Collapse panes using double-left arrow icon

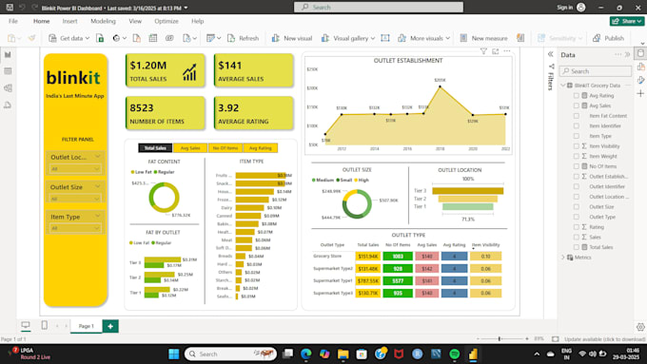click(551, 54)
